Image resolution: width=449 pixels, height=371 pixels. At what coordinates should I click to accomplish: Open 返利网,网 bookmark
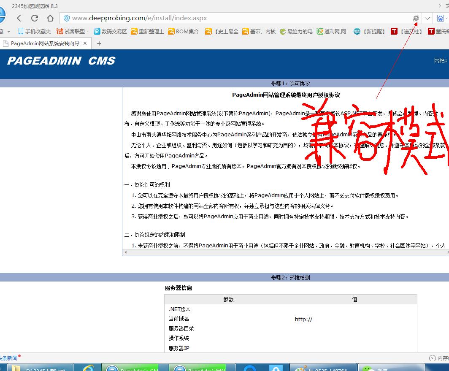pyautogui.click(x=331, y=31)
